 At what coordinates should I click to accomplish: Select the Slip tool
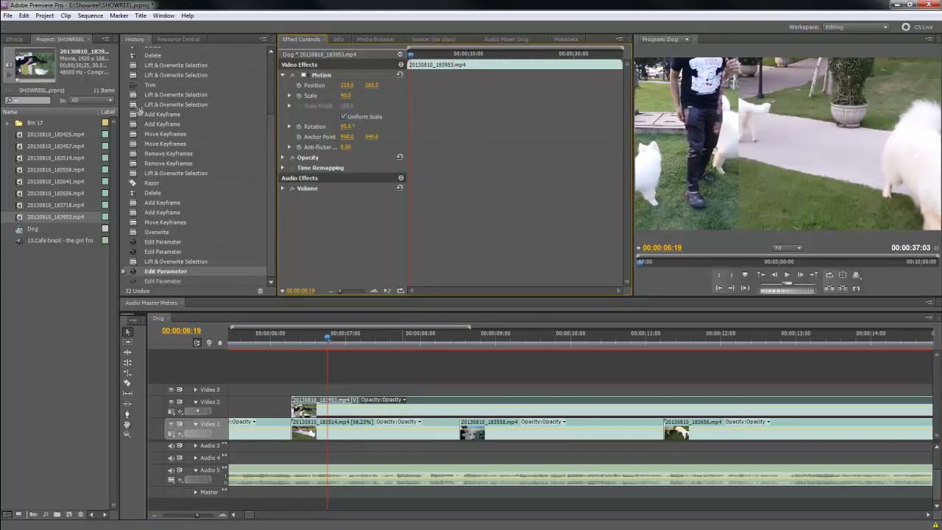pyautogui.click(x=127, y=393)
